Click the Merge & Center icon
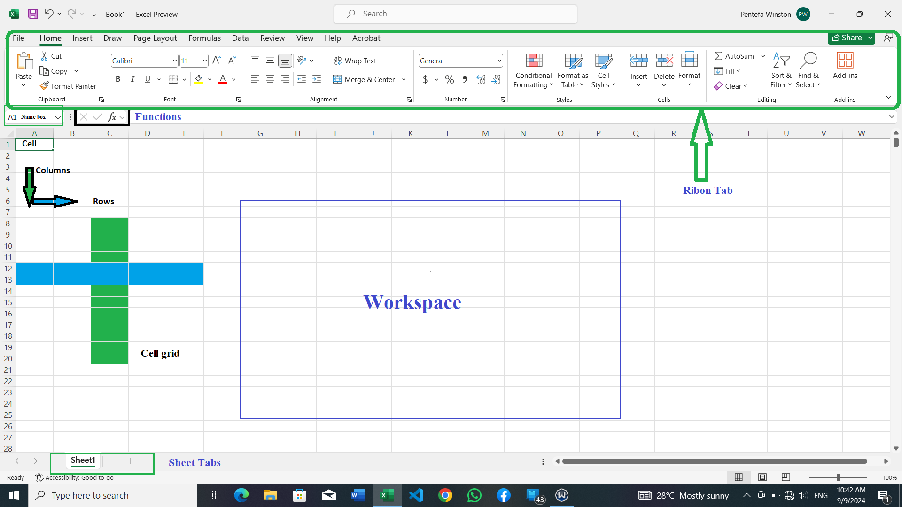Viewport: 902px width, 507px height. click(x=337, y=79)
